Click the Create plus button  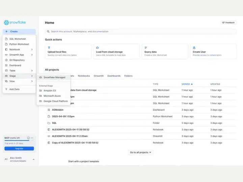pyautogui.click(x=19, y=31)
